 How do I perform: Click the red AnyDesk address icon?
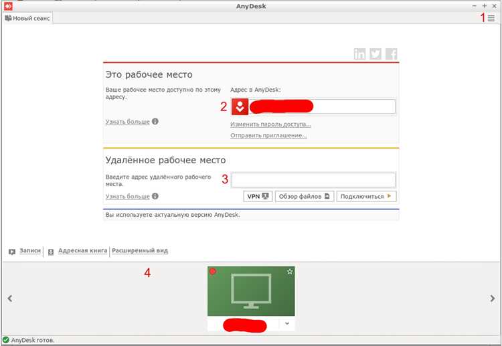(x=240, y=106)
